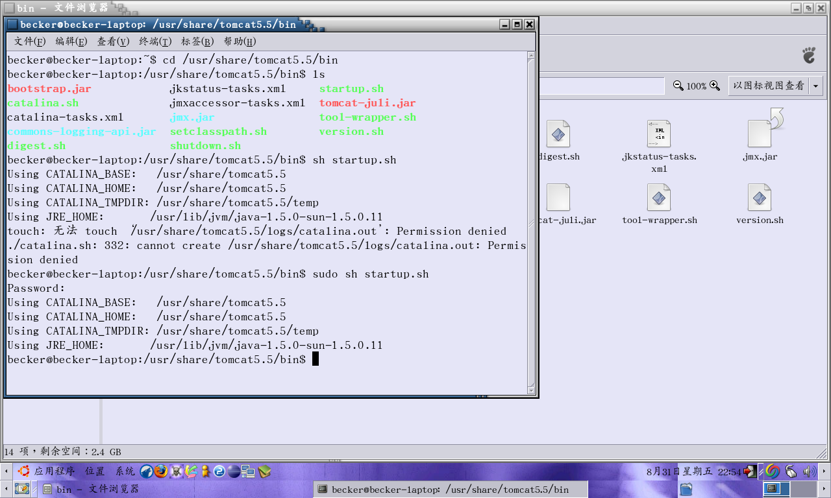Click shutdown.sh in terminal listing
831x498 pixels.
205,146
